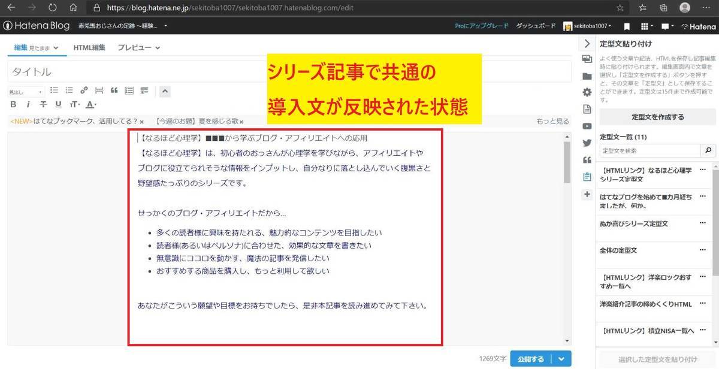Screen dimensions: 719x369
Task: Open the photo insert sidebar panel
Action: [587, 59]
